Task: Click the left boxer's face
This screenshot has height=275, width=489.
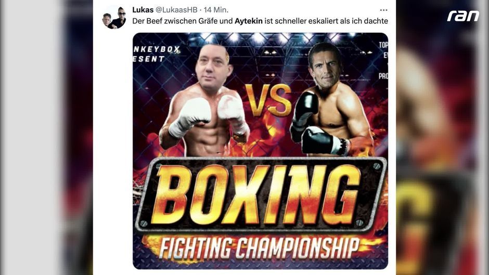Action: click(213, 69)
